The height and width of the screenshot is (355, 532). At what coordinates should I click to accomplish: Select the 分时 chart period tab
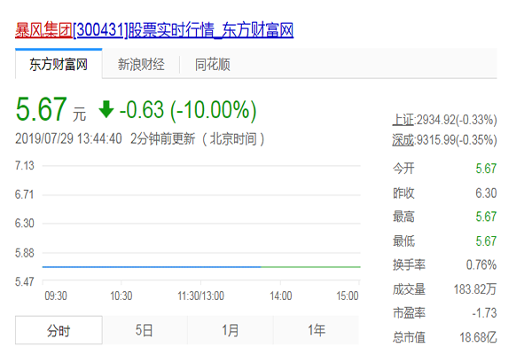(x=59, y=330)
